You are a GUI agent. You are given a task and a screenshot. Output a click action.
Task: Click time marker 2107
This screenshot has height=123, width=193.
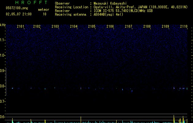[129, 26]
